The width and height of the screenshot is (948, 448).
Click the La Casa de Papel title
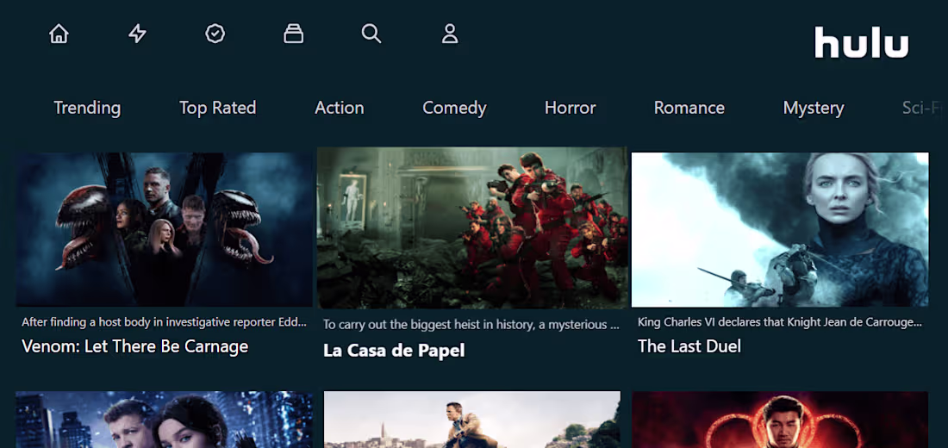394,351
